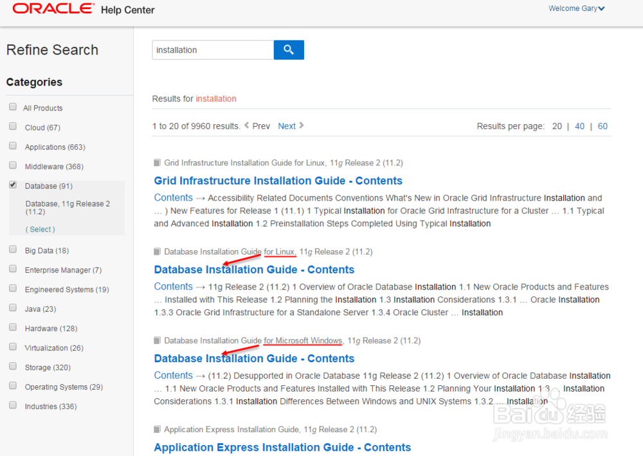Click book icon beside Database Installation Guide for Microsoft Windows
643x456 pixels.
click(157, 340)
